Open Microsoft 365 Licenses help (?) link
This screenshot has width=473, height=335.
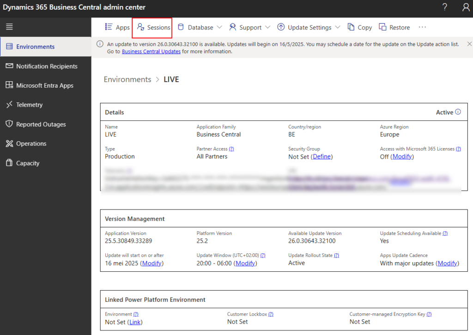[458, 149]
